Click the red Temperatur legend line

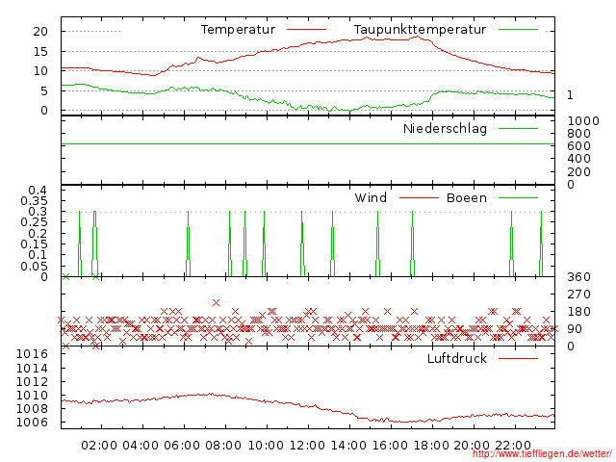pos(306,30)
